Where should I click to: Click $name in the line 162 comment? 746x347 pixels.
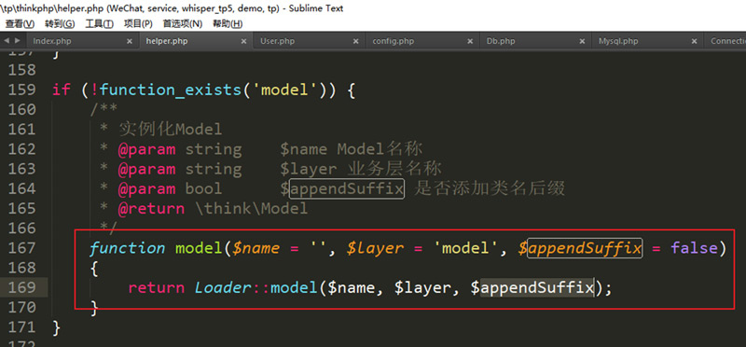[304, 149]
